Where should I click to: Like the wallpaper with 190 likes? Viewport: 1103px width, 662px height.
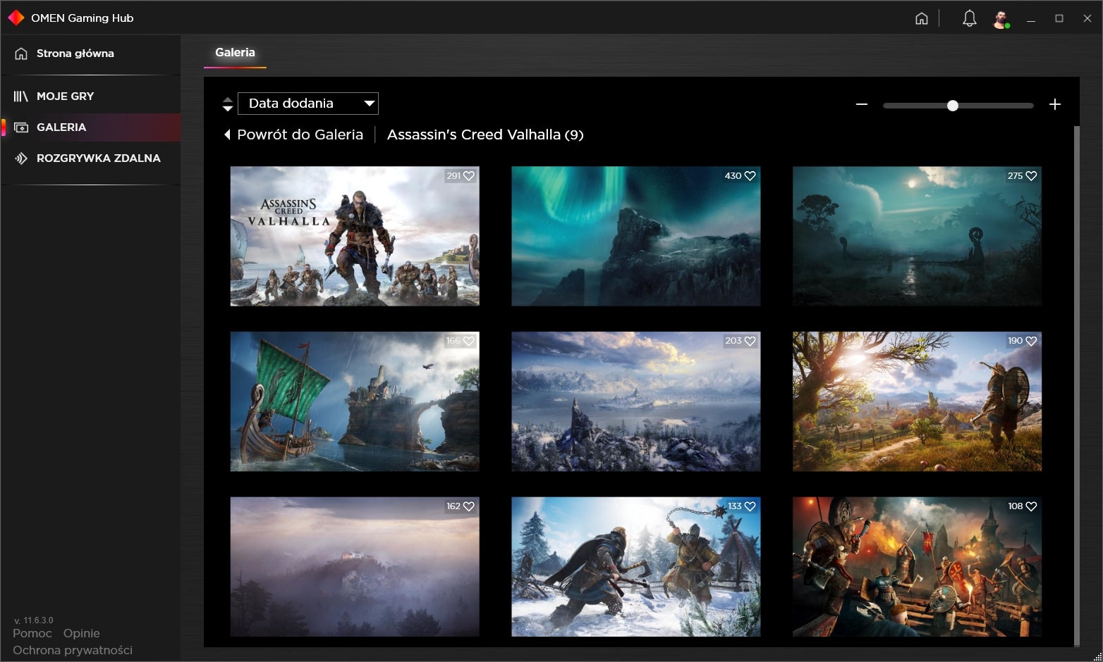coord(1031,341)
